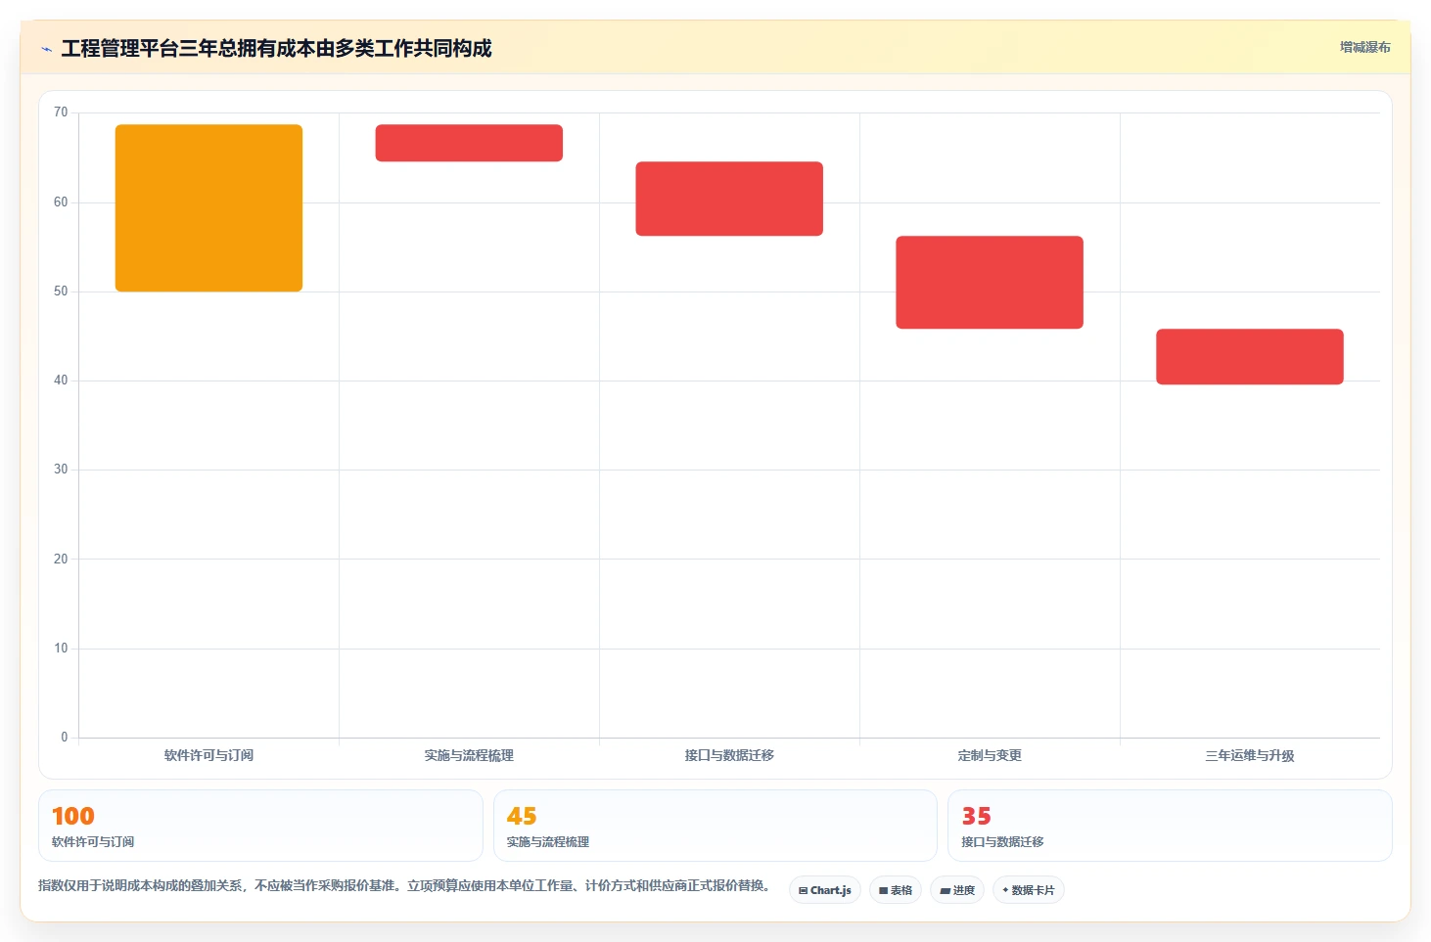The height and width of the screenshot is (942, 1431).
Task: Click the y-axis value 30
Action: [x=61, y=470]
